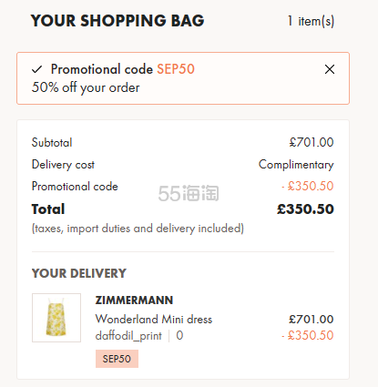Click the checkmark icon beside Promotional code

(x=37, y=69)
